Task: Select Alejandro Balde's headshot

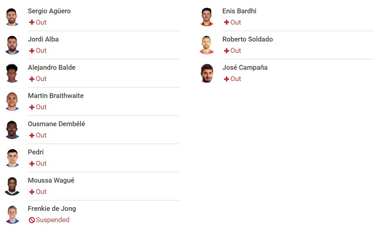Action: point(12,73)
